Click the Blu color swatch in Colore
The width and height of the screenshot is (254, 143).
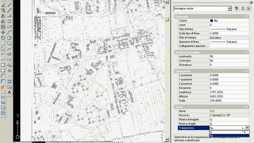click(x=212, y=21)
